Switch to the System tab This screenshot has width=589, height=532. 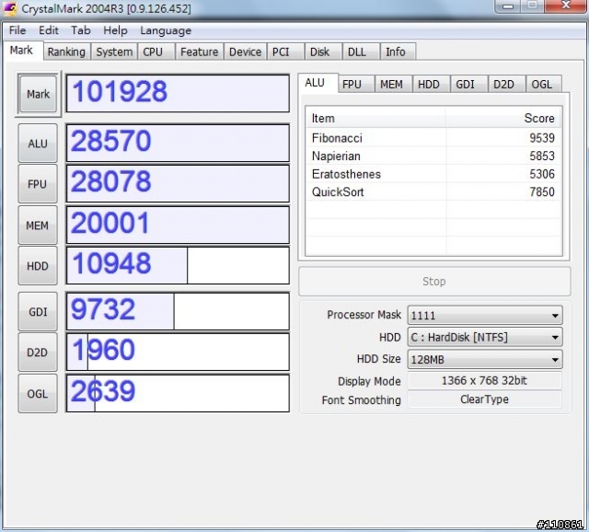point(114,52)
